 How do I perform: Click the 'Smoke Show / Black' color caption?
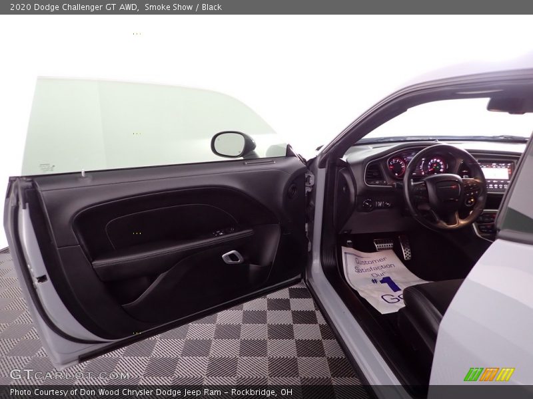pos(183,7)
